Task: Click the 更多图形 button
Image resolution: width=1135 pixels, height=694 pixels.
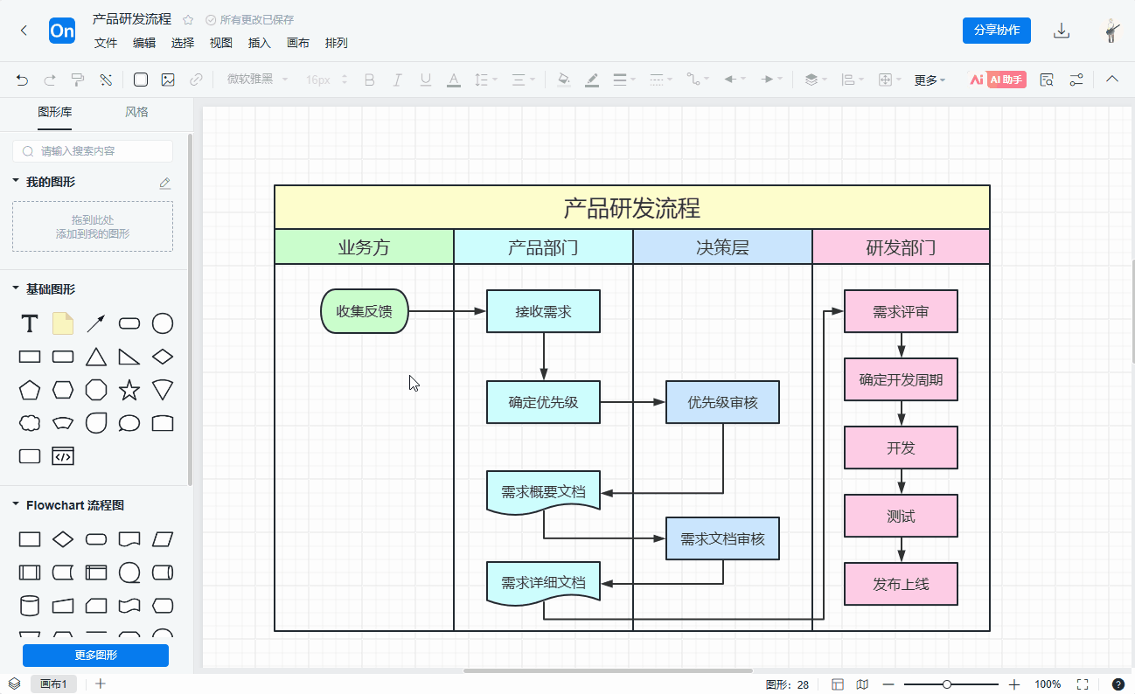Action: click(95, 656)
